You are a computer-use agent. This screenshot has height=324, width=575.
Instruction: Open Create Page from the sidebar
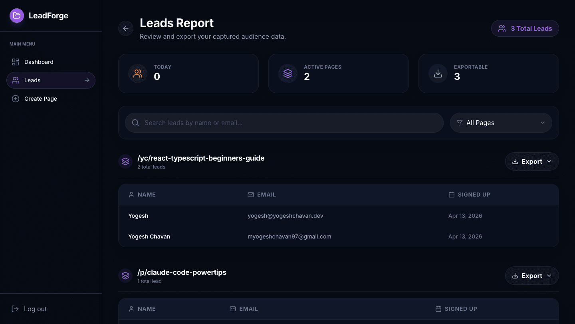coord(51,99)
